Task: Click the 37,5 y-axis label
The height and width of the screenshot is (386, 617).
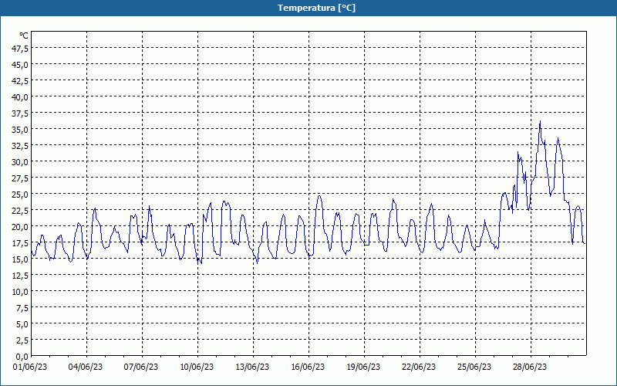Action: click(20, 113)
